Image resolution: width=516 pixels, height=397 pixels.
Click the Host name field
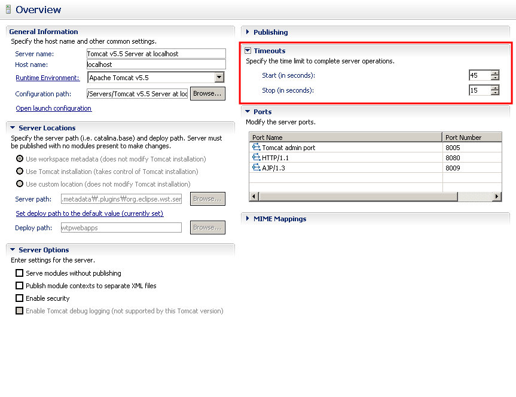[156, 65]
